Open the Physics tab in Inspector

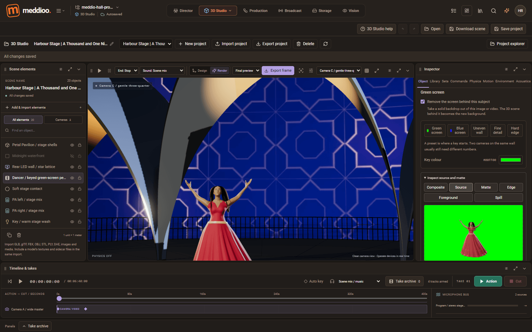pos(475,81)
